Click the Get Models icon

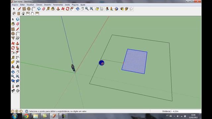click(122, 9)
